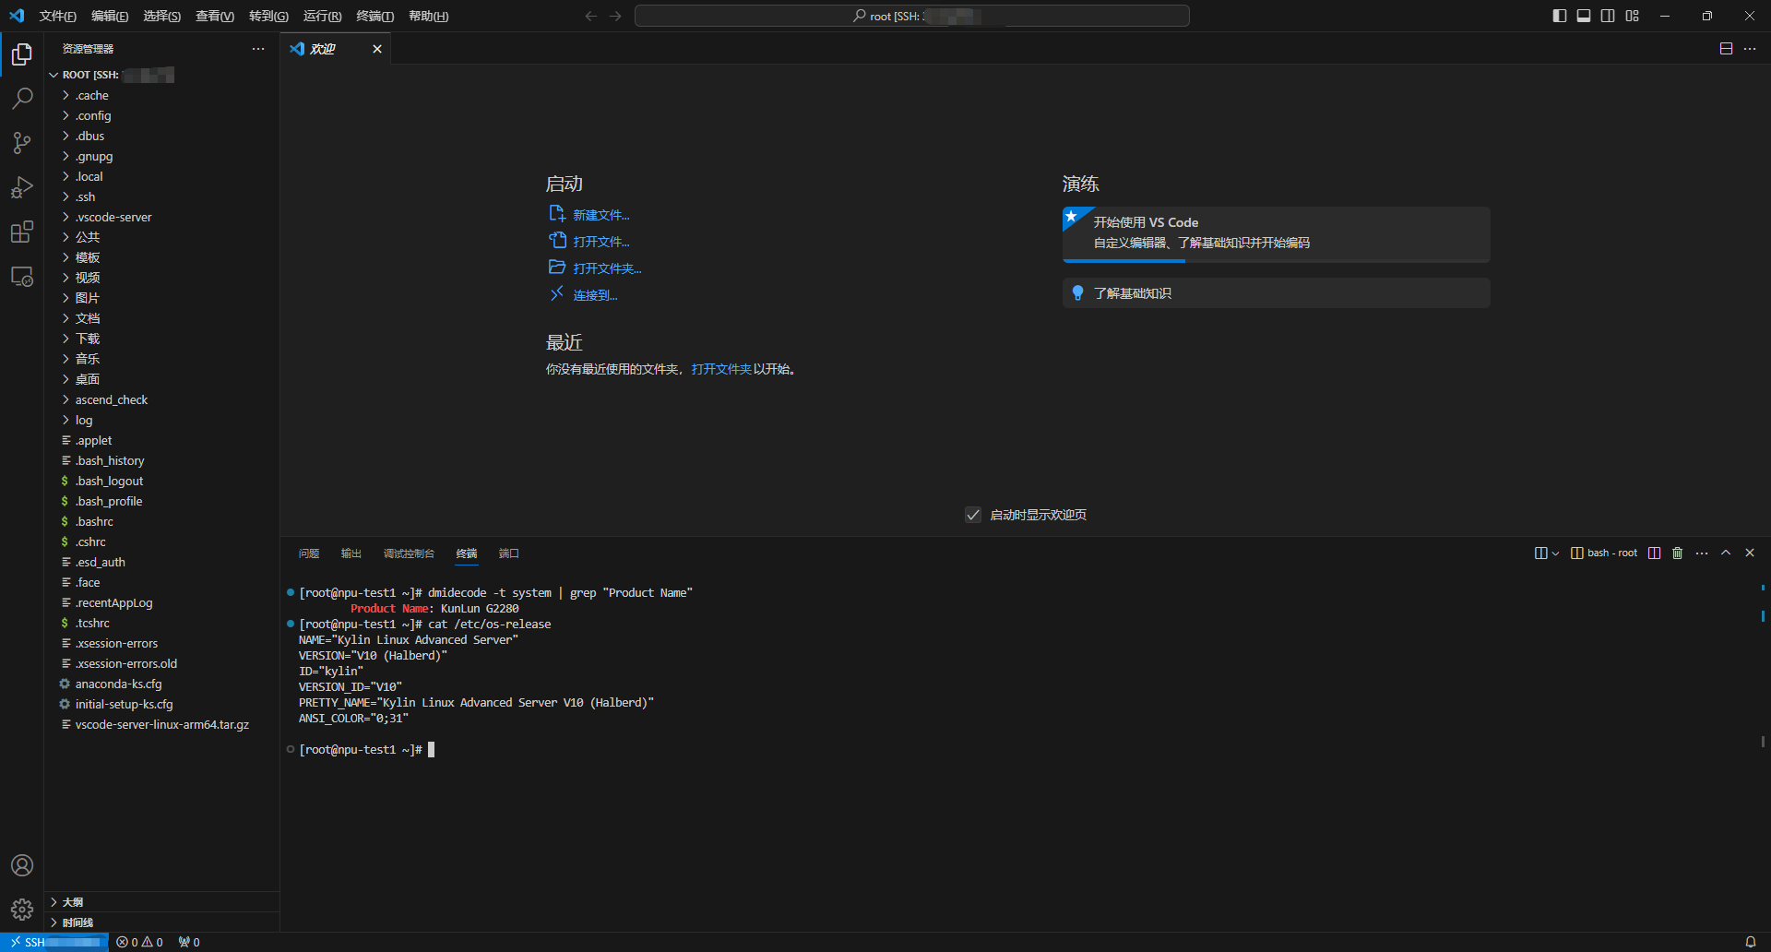The image size is (1771, 952).
Task: Open the 编辑(E) menu
Action: coord(110,16)
